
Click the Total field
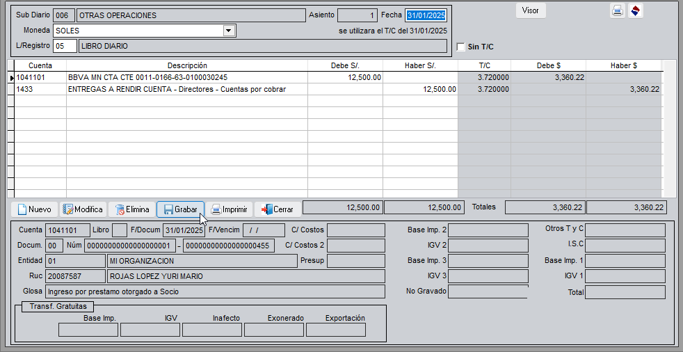(625, 292)
